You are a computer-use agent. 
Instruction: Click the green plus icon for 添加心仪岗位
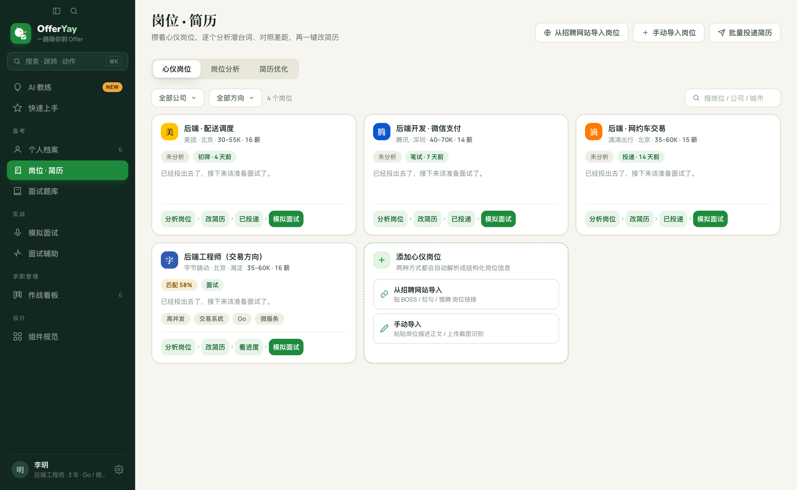click(x=381, y=260)
